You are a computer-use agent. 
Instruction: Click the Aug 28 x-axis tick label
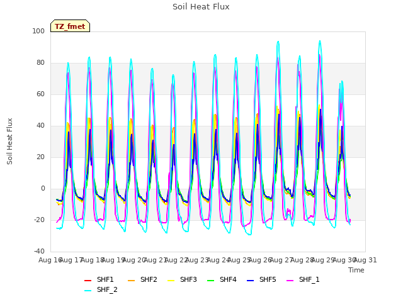302,260
